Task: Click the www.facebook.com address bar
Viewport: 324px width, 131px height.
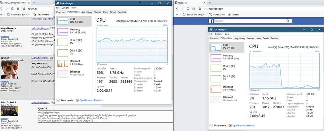Action: 260,9
